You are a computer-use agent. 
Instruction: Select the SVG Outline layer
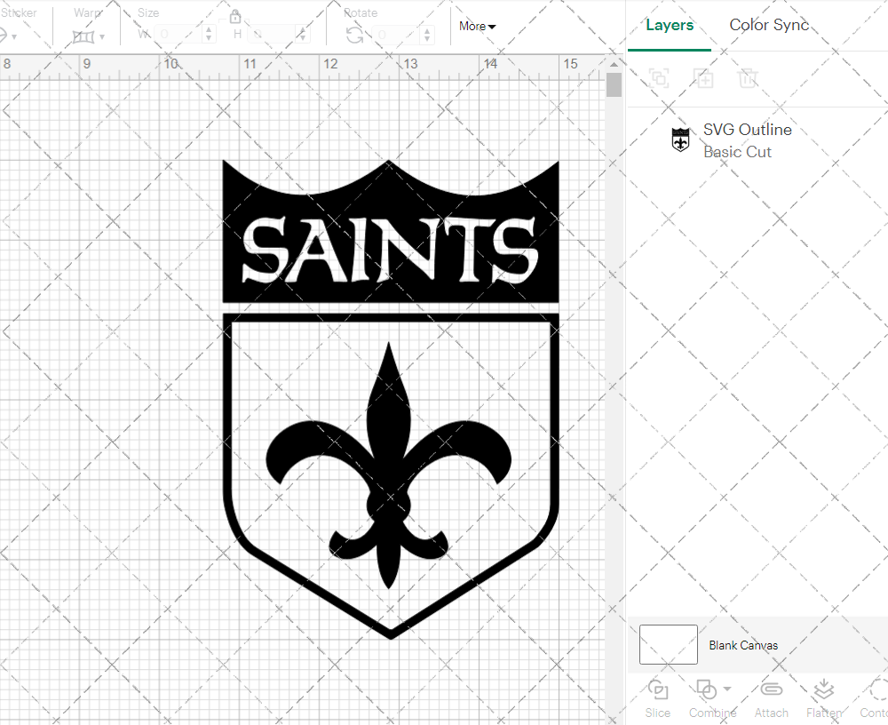pos(746,140)
